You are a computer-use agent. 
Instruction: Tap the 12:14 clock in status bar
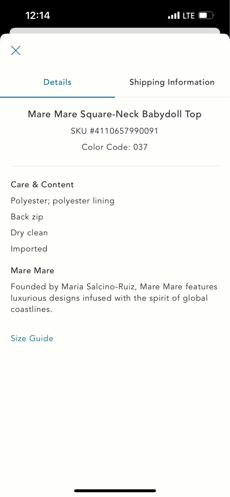[x=38, y=16]
